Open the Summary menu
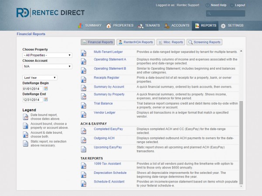Viewport: 262px width, 196px height. coord(90,26)
